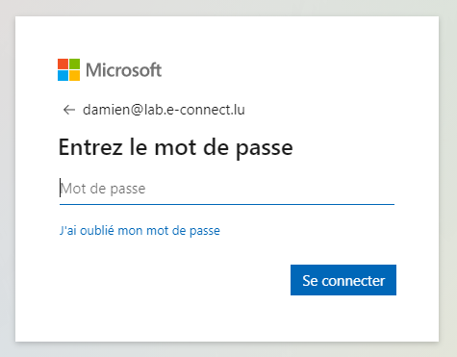
Task: Click the Entrez le mot de passe heading
Action: (x=176, y=147)
